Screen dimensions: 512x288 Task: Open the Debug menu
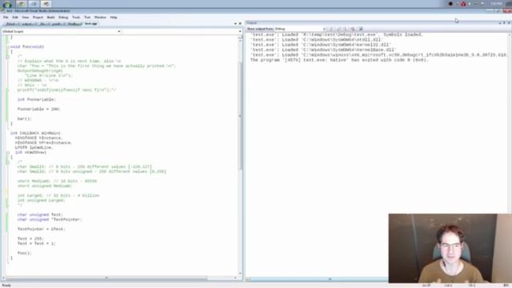click(63, 18)
